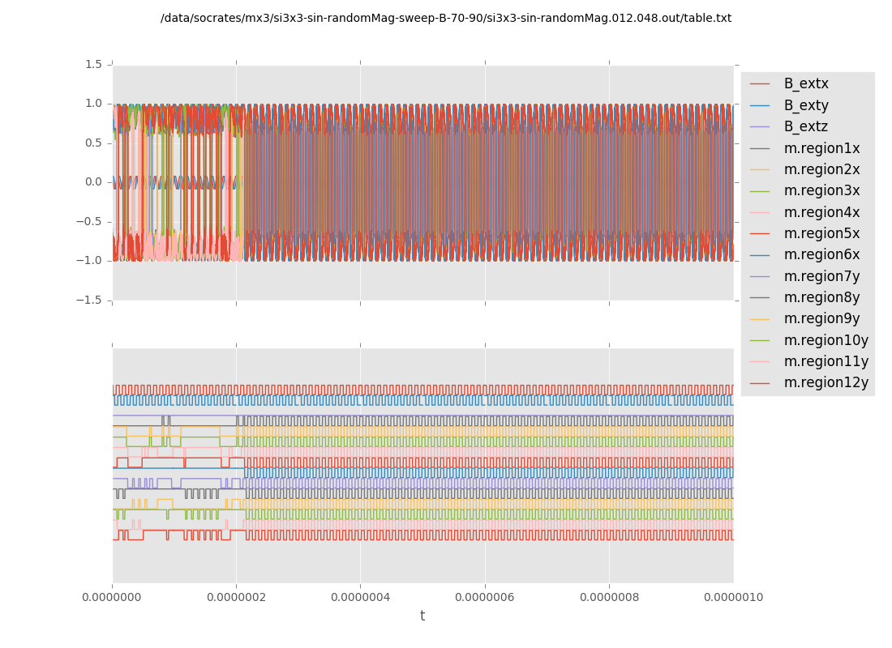Click the file path title at top
892x648 pixels.
[x=446, y=18]
